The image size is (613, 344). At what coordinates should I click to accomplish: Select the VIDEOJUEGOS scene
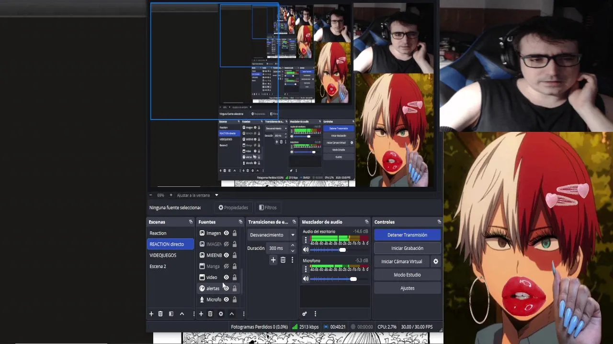pos(171,255)
